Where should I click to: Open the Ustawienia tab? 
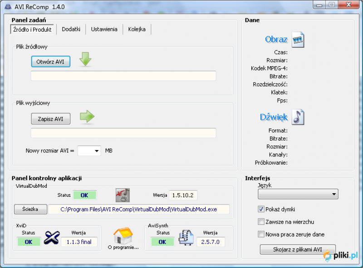104,29
